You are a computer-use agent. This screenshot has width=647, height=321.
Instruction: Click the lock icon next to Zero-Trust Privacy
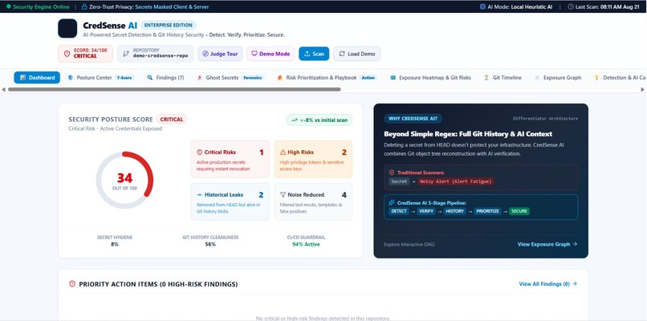(84, 6)
